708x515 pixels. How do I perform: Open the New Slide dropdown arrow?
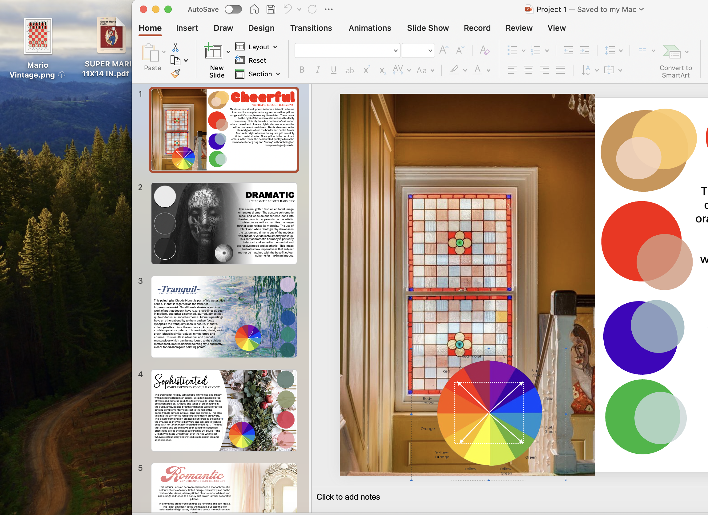pyautogui.click(x=228, y=52)
